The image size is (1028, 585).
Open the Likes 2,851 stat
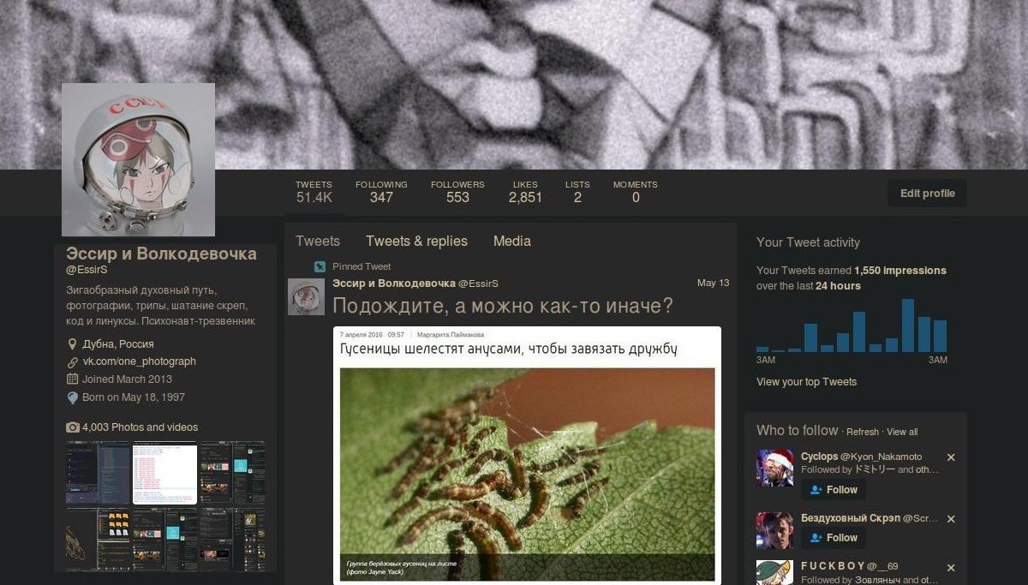525,192
